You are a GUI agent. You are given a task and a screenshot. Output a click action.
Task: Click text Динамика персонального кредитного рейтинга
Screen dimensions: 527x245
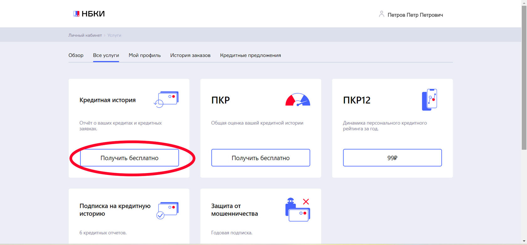[x=385, y=126]
